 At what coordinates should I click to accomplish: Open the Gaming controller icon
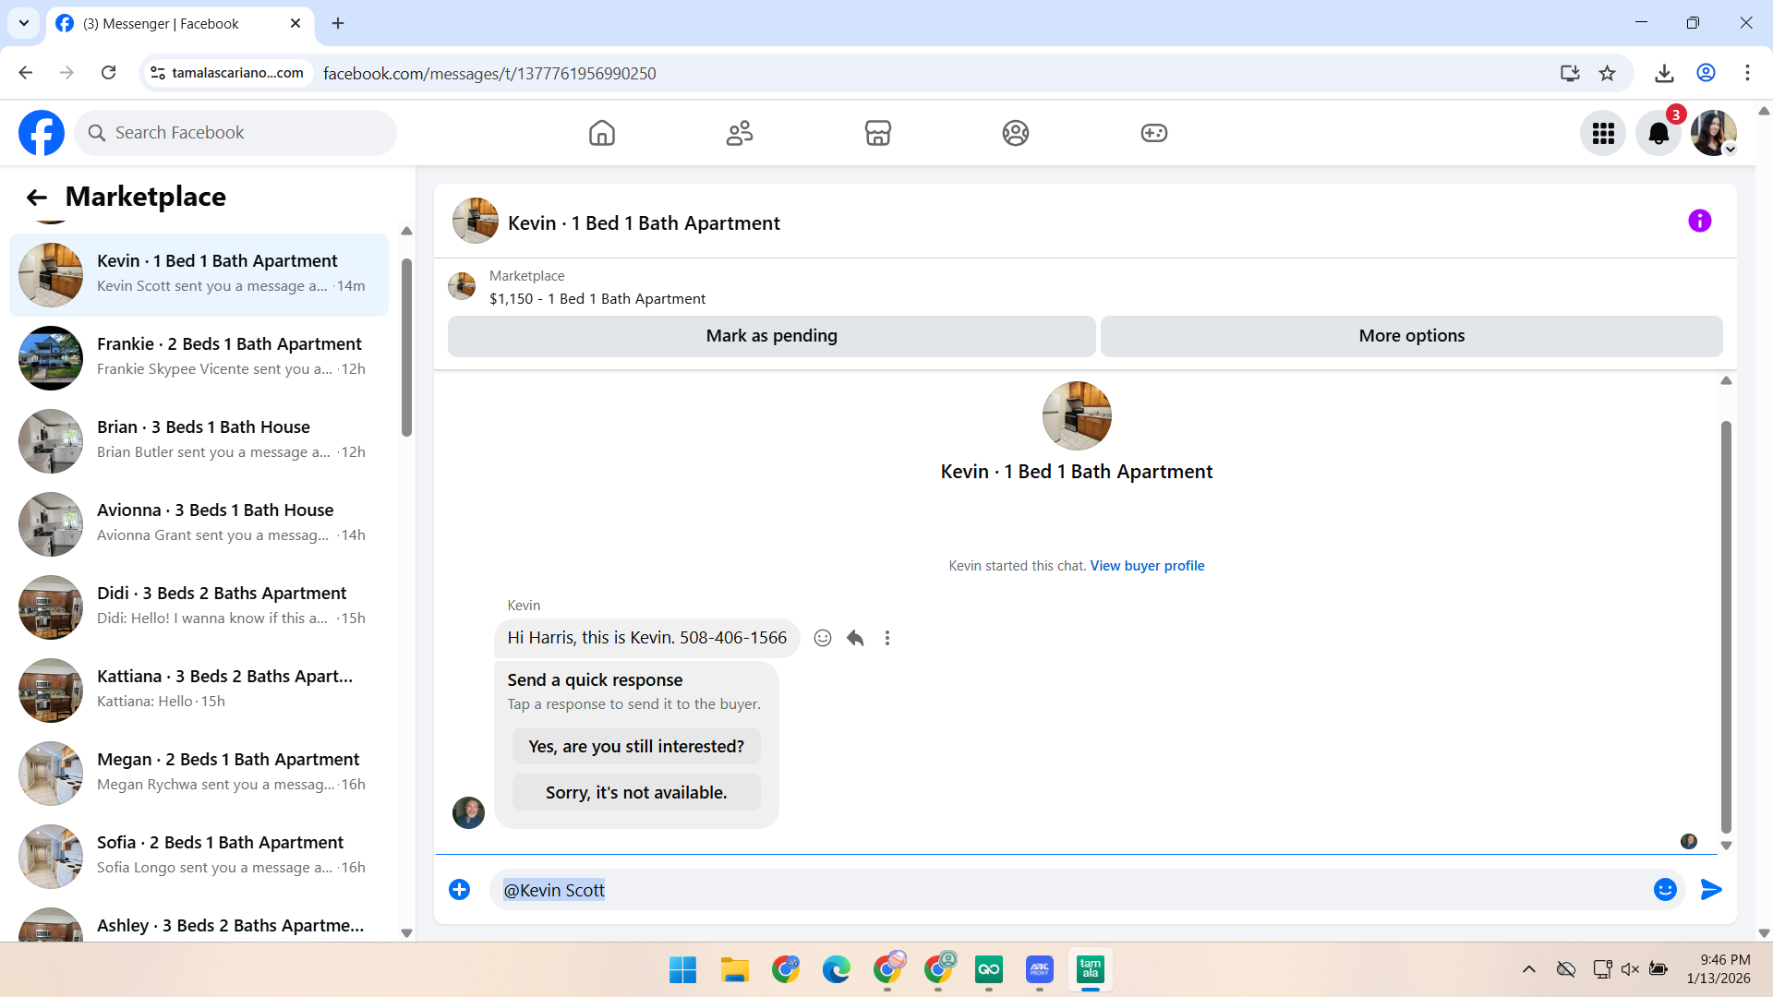1153,133
